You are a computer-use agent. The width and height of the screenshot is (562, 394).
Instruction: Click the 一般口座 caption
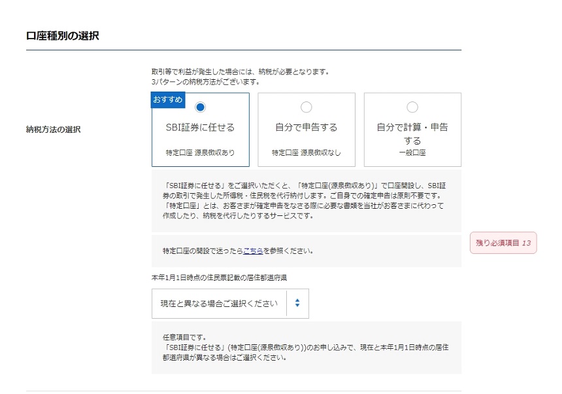[x=412, y=152]
